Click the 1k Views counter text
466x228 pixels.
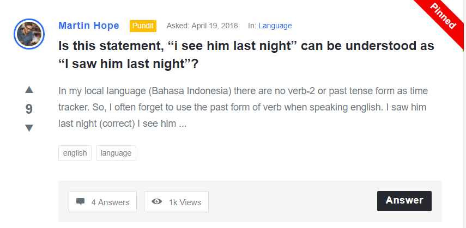[185, 202]
